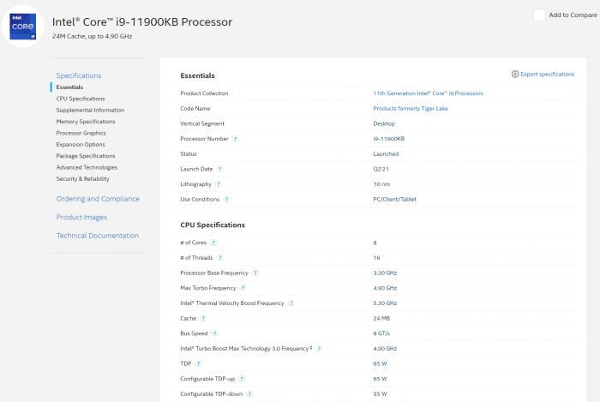Open help icon next to TDP row
The height and width of the screenshot is (402, 600).
pyautogui.click(x=198, y=363)
